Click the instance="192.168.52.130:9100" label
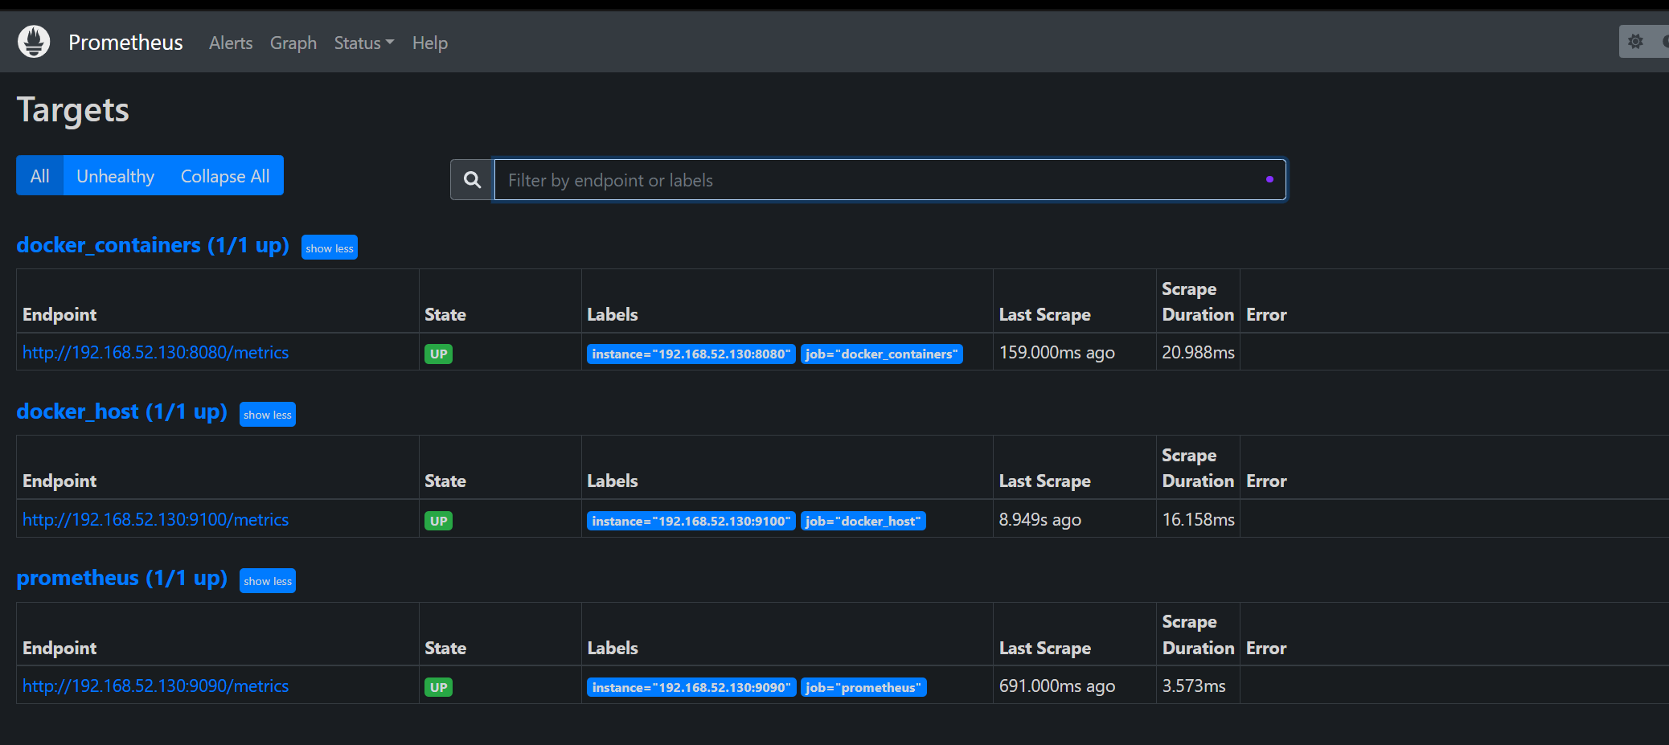Screen dimensions: 1669x745 tap(691, 521)
